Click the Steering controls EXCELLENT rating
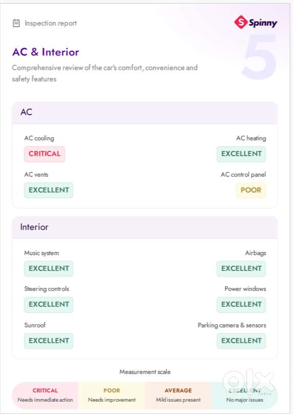Viewport: 293px width, 414px height. [49, 304]
